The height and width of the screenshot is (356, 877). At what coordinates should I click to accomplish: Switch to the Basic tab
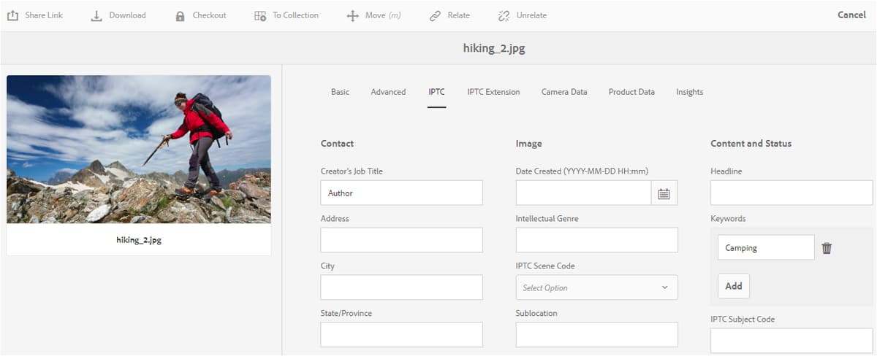pos(340,92)
